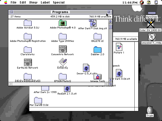The width and height of the screenshot is (162, 121).
Task: Click the Programs window zoom box
Action: [109, 12]
